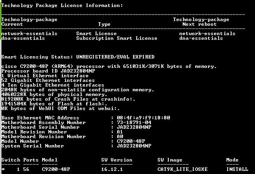Select software image 'CAT9K_LITE_IOSXE'
The height and width of the screenshot is (174, 255).
[x=182, y=169]
